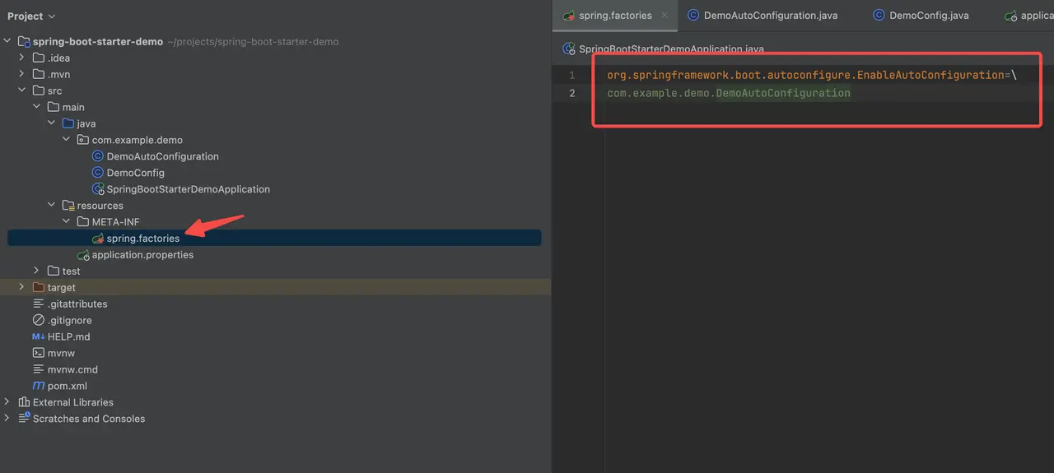Click the DemoAutoConfiguration class icon in tree
The height and width of the screenshot is (473, 1054).
(x=97, y=156)
